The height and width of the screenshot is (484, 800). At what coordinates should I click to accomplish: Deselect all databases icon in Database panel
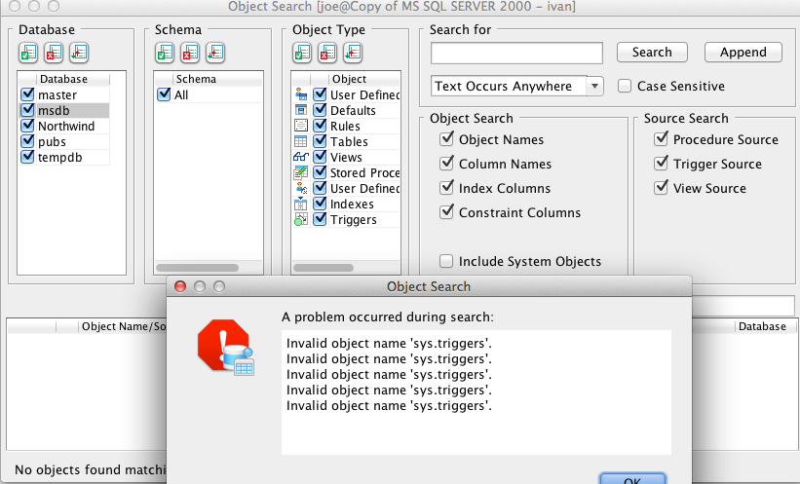54,53
